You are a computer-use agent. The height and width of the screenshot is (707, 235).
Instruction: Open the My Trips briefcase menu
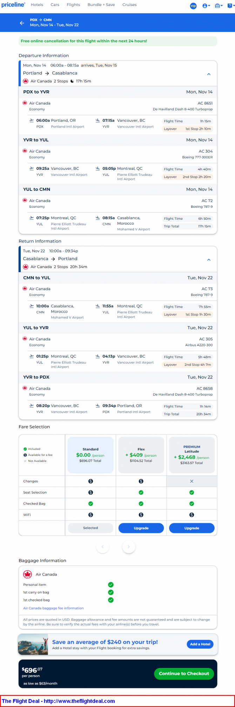pos(219,6)
